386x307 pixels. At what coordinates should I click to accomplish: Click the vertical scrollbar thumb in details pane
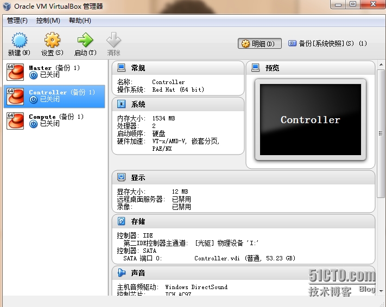pyautogui.click(x=381, y=133)
